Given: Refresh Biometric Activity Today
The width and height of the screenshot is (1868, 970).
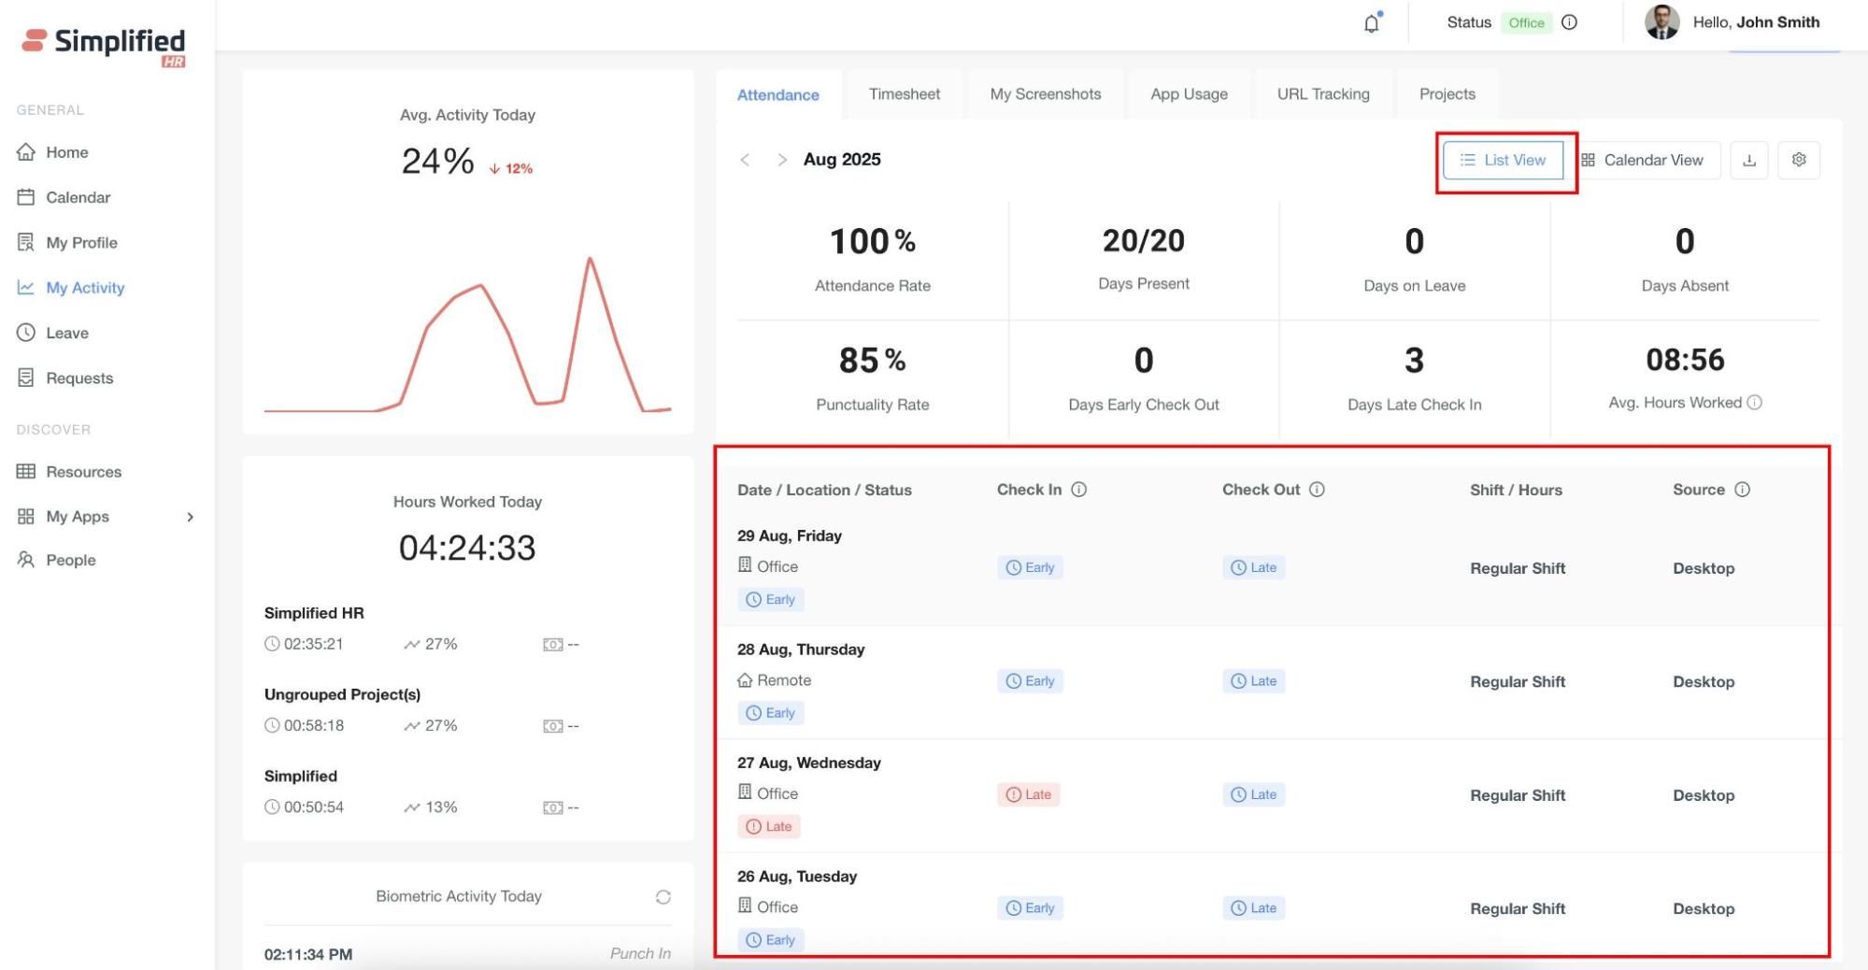Looking at the screenshot, I should 663,897.
